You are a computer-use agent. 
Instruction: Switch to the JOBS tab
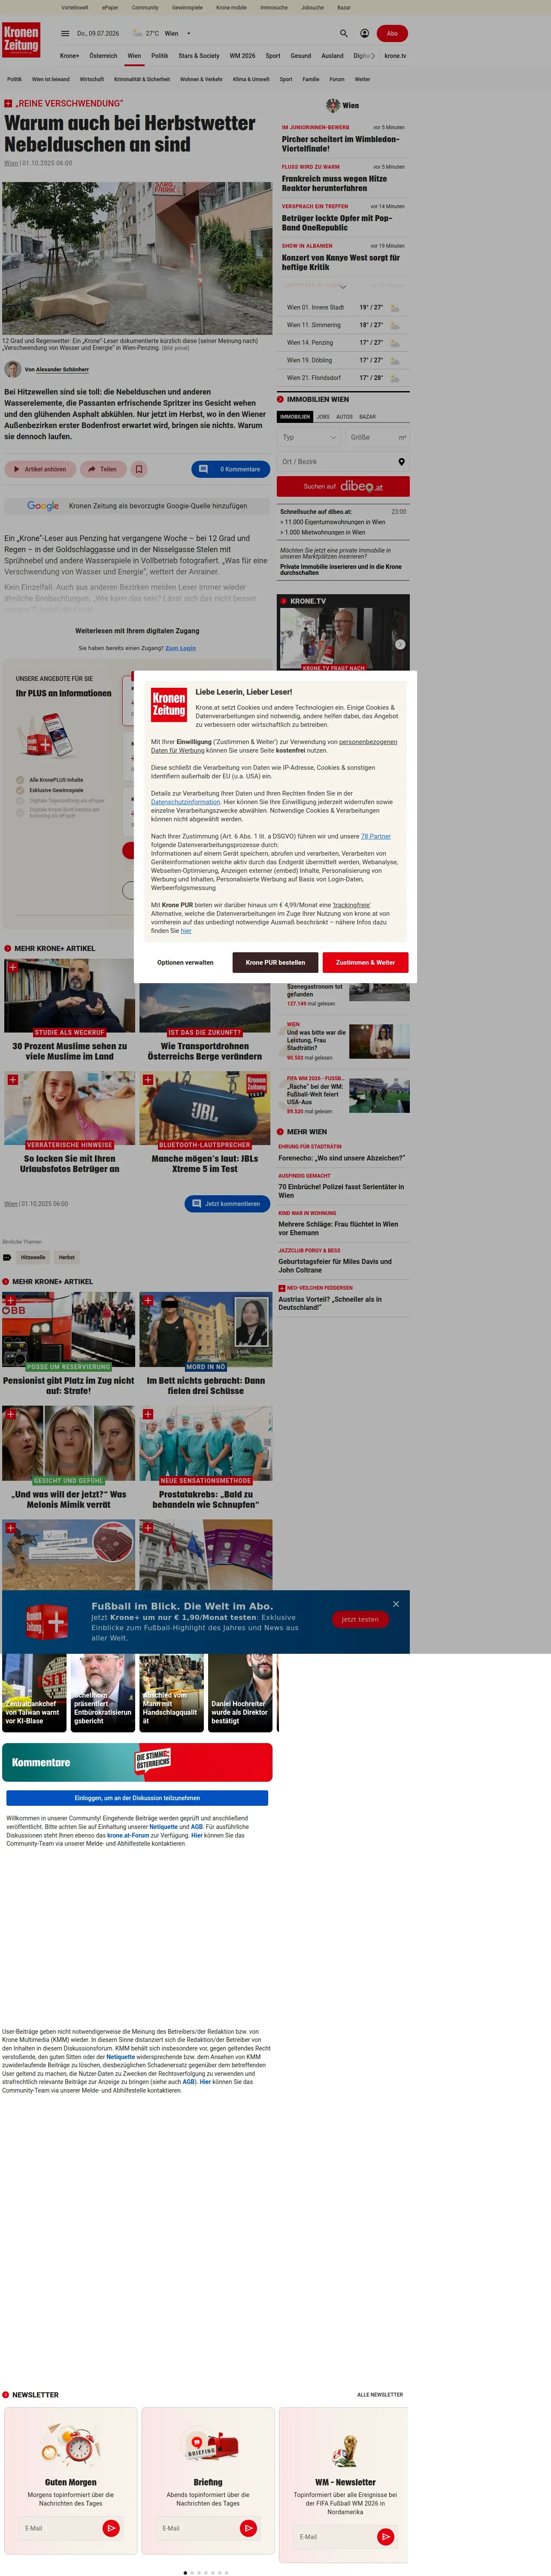(323, 417)
